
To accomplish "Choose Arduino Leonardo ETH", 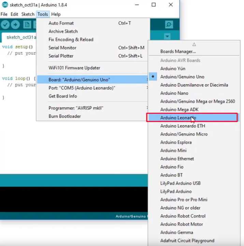I will (194, 126).
